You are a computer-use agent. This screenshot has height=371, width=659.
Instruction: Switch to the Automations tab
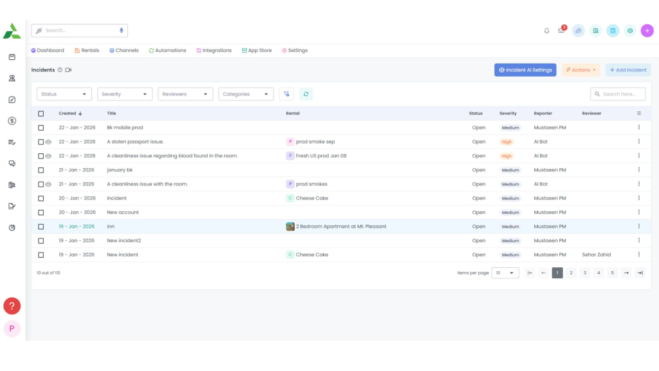click(167, 50)
